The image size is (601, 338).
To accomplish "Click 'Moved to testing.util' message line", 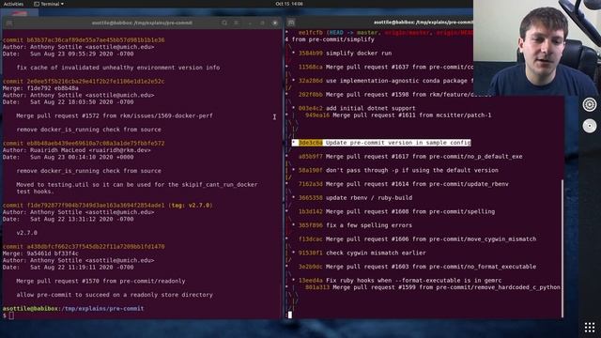I will [137, 185].
